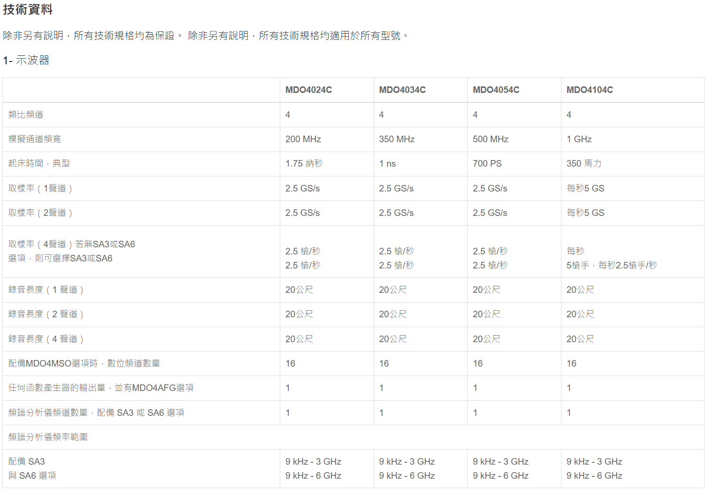Select the 頻譜分析儀頻率範圍 row
707x490 pixels.
[x=353, y=437]
